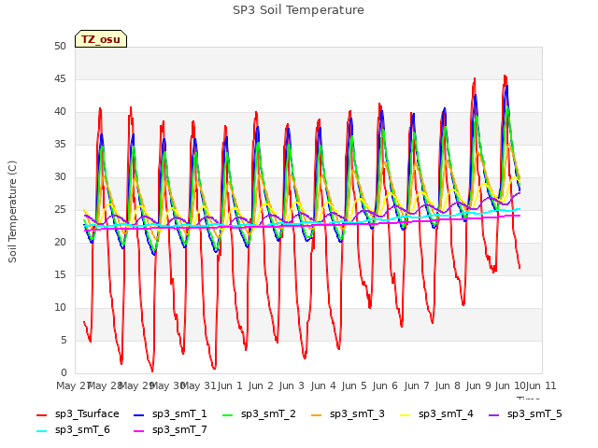This screenshot has height=448, width=598.
Task: Toggle sp3_smT_5 legend entry
Action: pyautogui.click(x=525, y=414)
